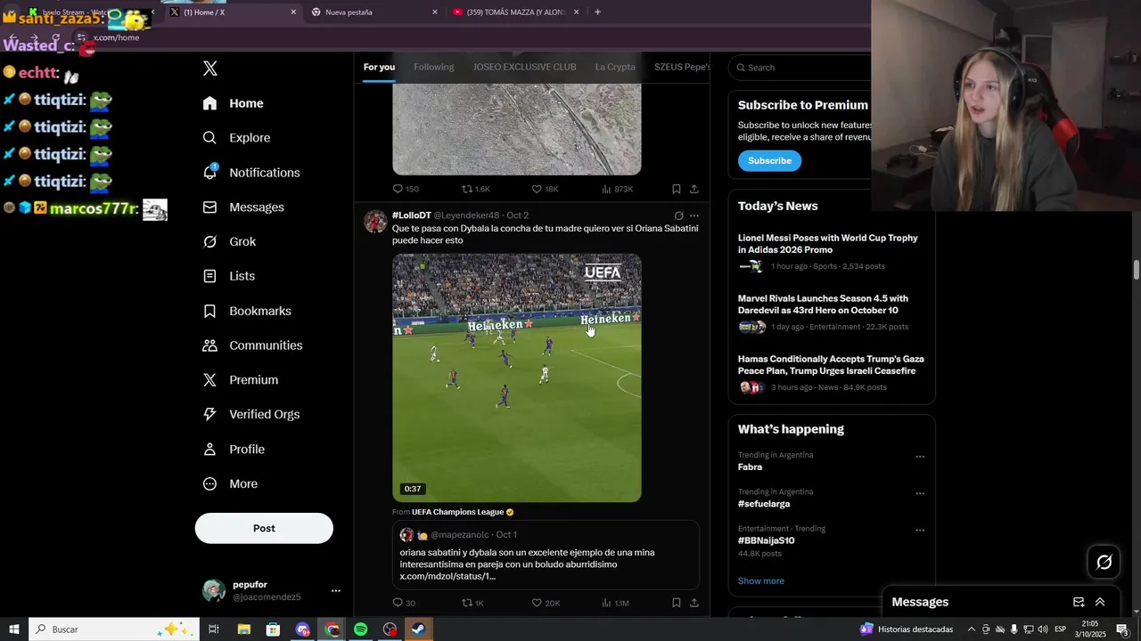Click the Search field on X
This screenshot has height=641, width=1141.
(x=802, y=68)
